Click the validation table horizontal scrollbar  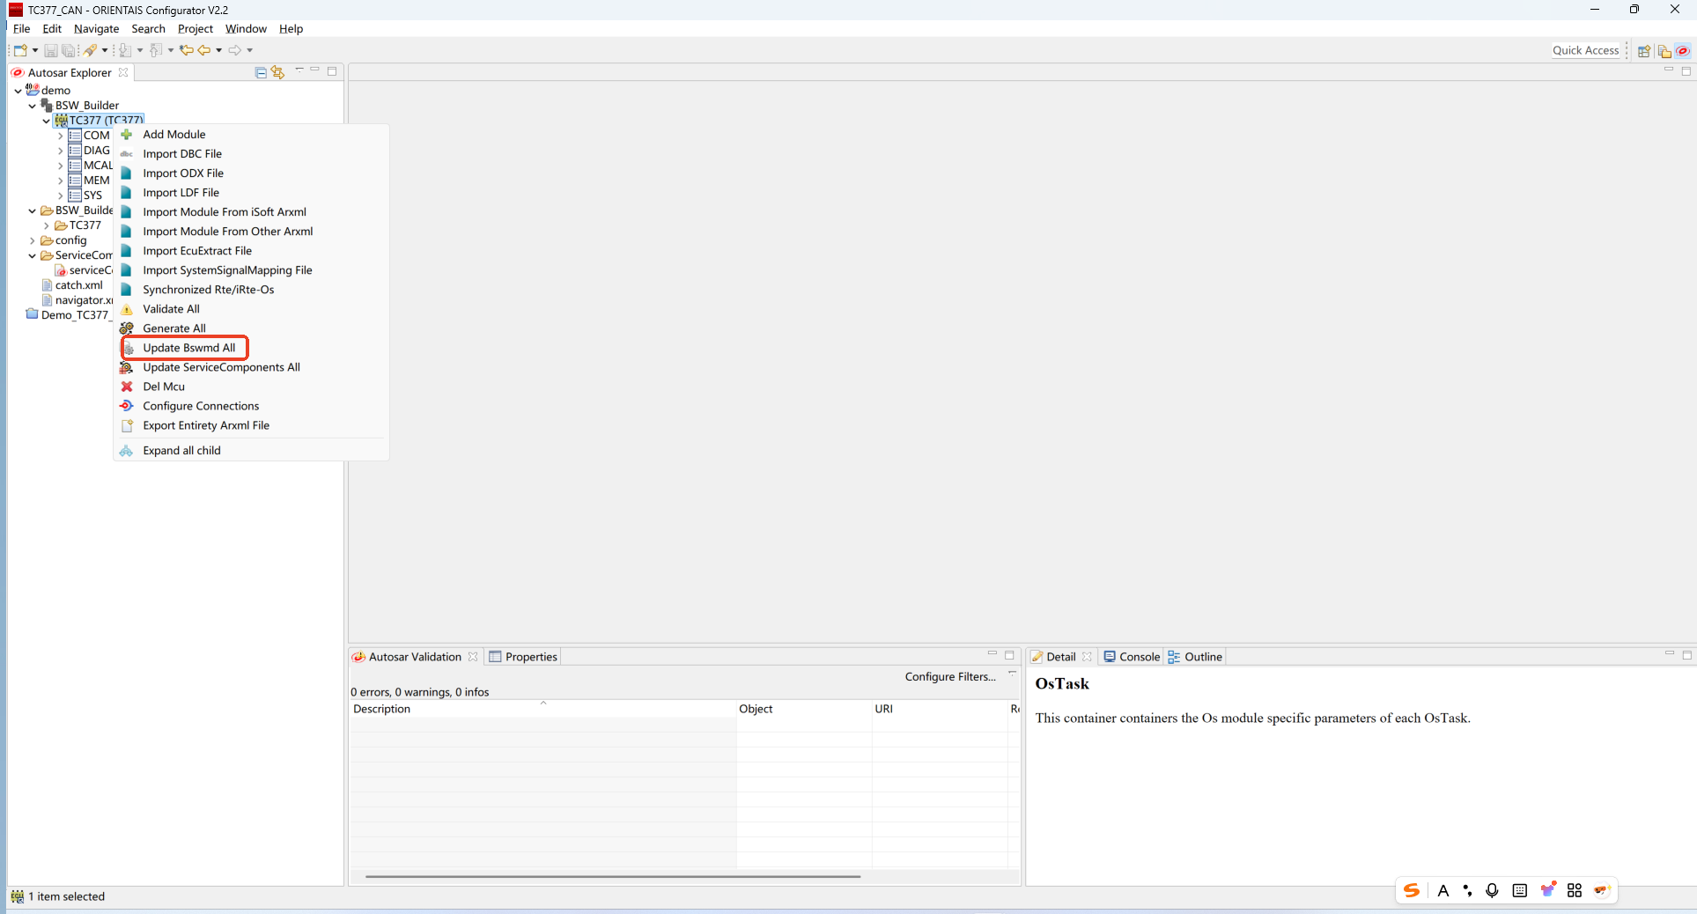point(612,876)
